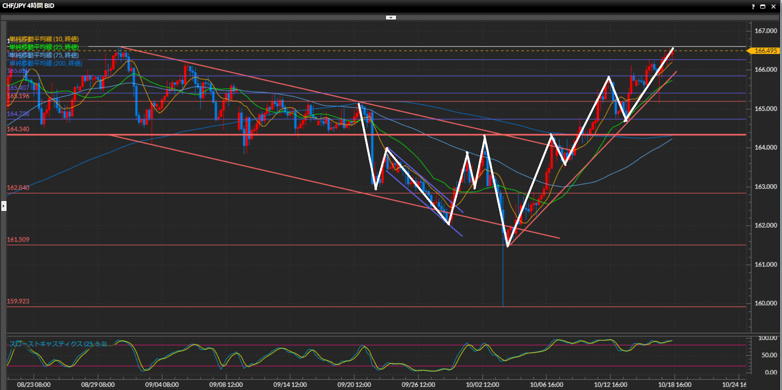Select the 162.840 horizontal line label
This screenshot has height=390, width=782.
tap(18, 187)
